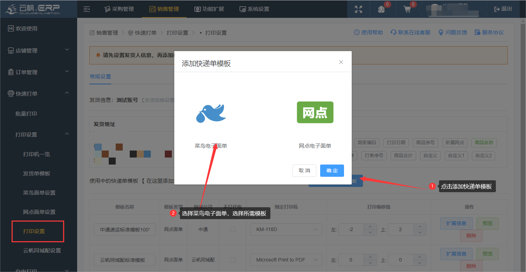Open 系统设置 in top navigation
This screenshot has width=526, height=272.
255,9
